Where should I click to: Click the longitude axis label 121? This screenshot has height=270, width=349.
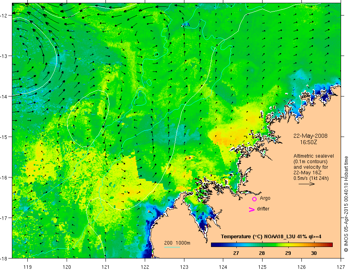pyautogui.click(x=106, y=267)
